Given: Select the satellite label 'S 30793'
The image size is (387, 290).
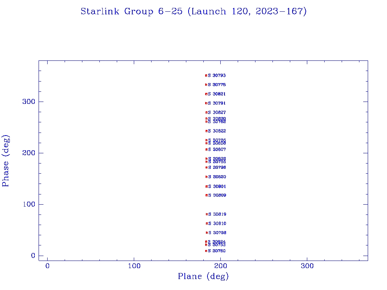Looking at the screenshot, I should click(217, 76).
